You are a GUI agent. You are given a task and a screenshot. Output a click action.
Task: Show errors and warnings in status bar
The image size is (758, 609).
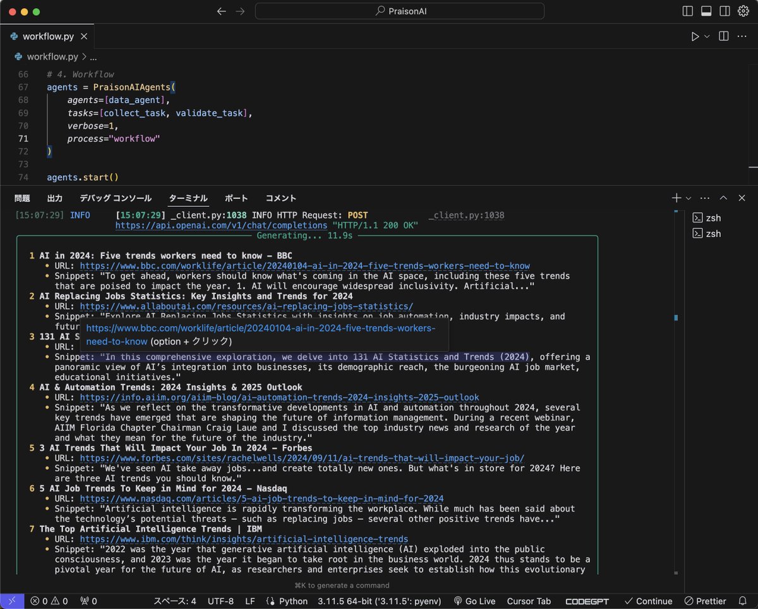(x=49, y=601)
